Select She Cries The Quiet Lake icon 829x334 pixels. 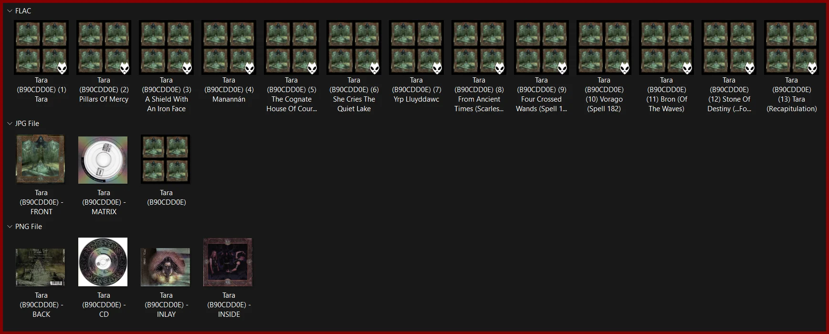pos(354,48)
